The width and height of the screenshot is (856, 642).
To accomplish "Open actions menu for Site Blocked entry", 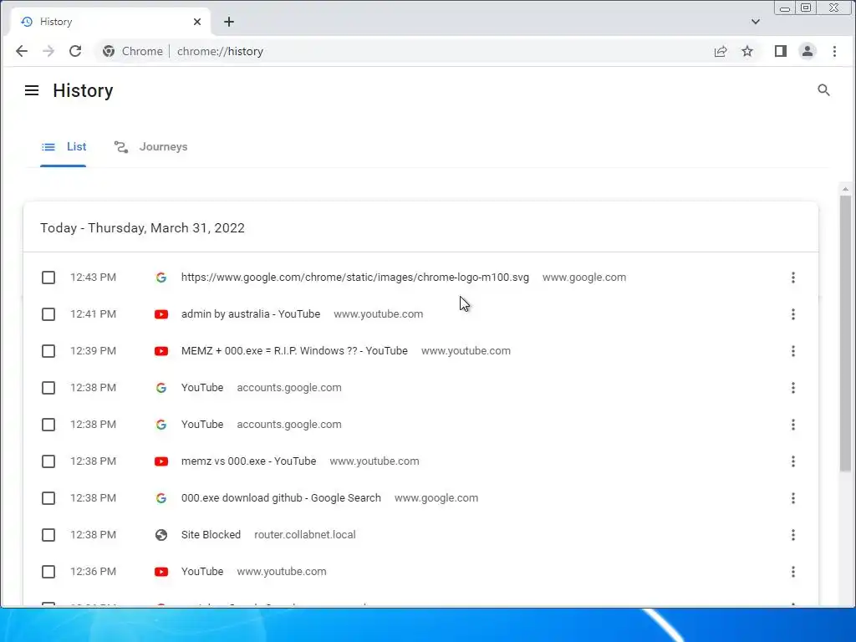I will 793,535.
